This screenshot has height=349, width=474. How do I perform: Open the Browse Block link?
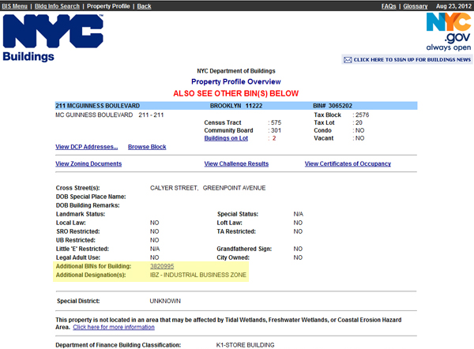(147, 147)
